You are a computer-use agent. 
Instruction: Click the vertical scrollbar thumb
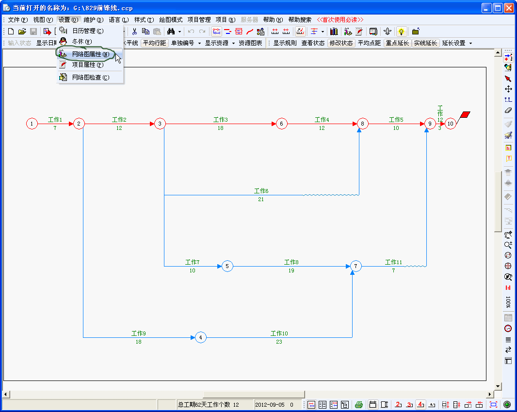(498, 202)
